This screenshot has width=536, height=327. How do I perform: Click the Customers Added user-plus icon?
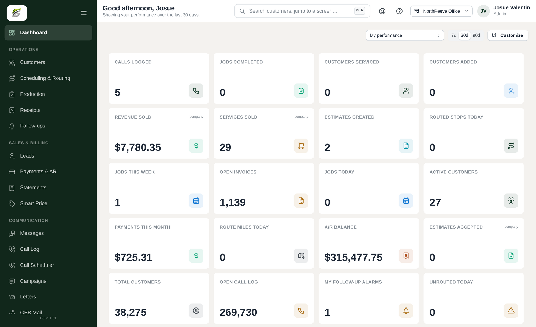coord(511,91)
